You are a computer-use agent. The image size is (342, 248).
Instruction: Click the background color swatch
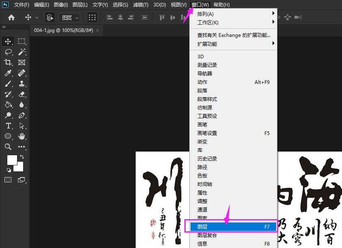click(x=20, y=168)
